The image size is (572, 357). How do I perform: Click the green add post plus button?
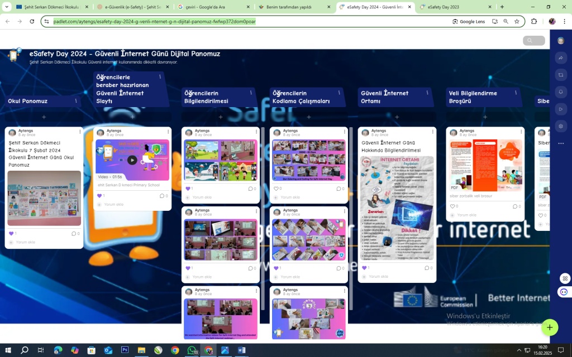(550, 327)
